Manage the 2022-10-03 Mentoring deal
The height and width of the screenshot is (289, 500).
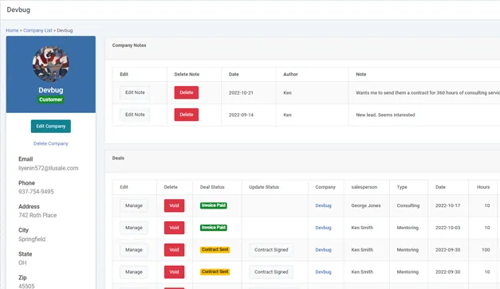coord(134,228)
